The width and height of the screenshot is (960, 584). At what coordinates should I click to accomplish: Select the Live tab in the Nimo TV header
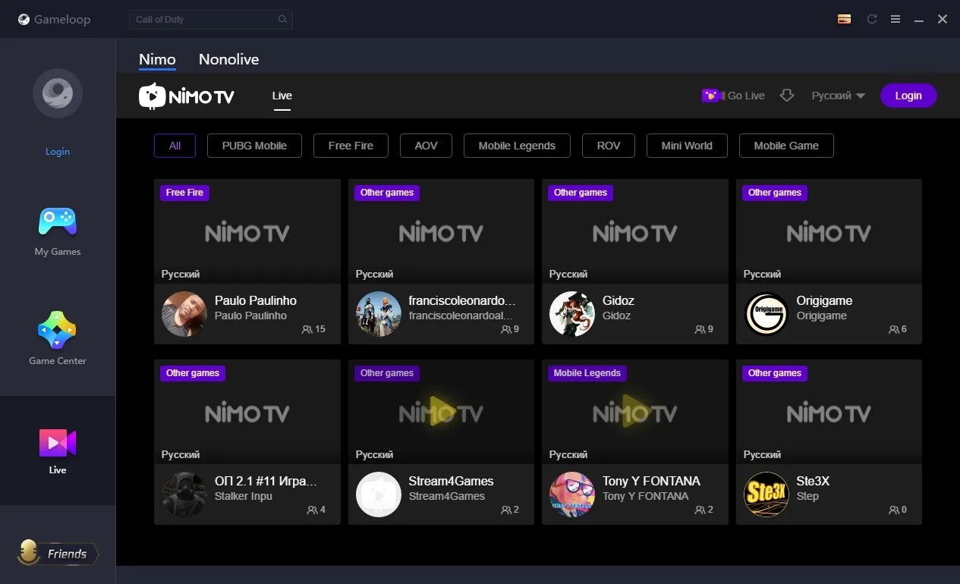(282, 96)
